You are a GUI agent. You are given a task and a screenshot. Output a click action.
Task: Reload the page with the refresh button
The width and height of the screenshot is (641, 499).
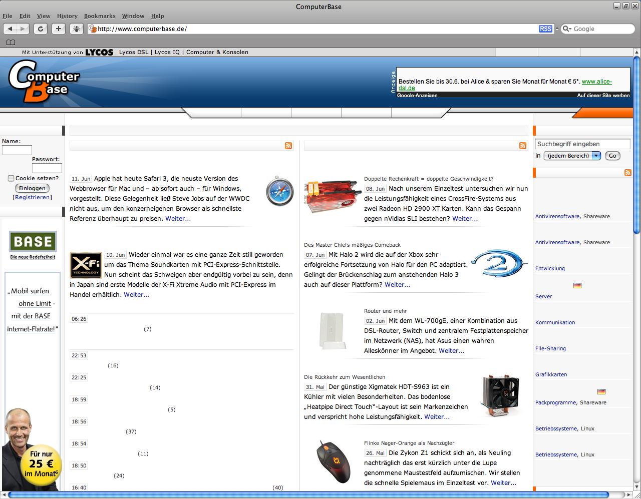(x=40, y=29)
